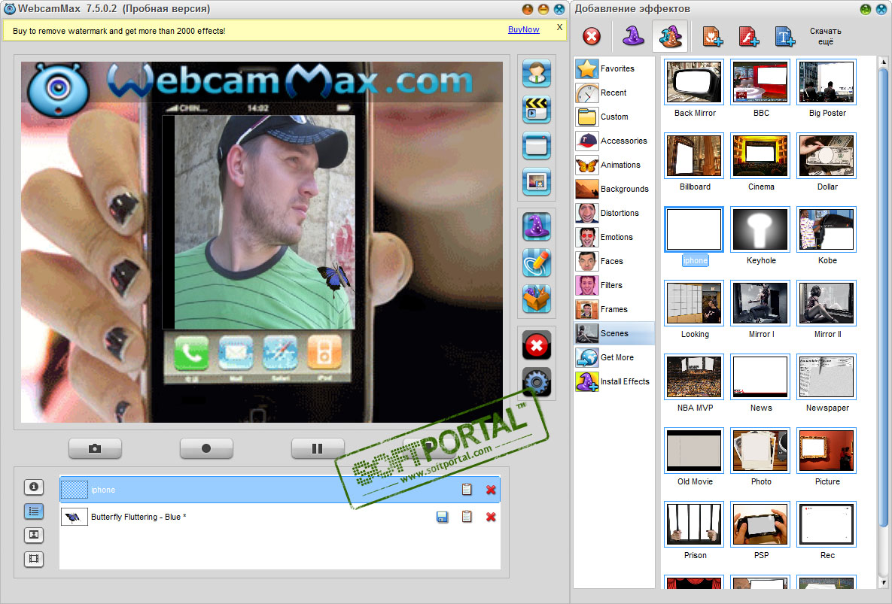Choose the screen capture source icon
This screenshot has width=892, height=604.
537,145
